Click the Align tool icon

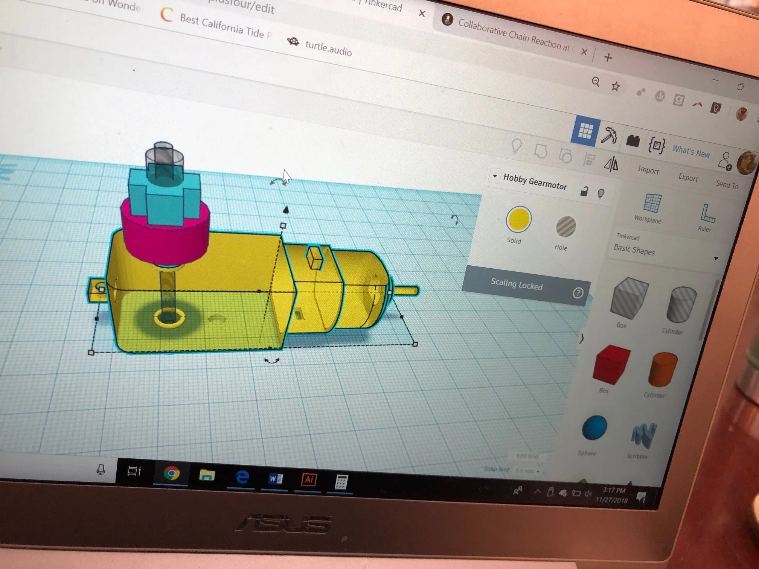pyautogui.click(x=589, y=160)
